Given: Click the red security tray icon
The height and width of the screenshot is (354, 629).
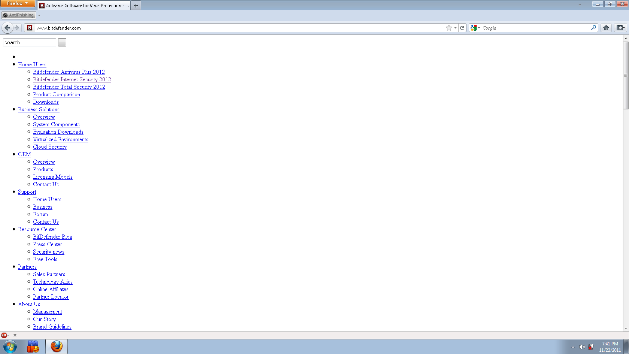Looking at the screenshot, I should tap(591, 347).
